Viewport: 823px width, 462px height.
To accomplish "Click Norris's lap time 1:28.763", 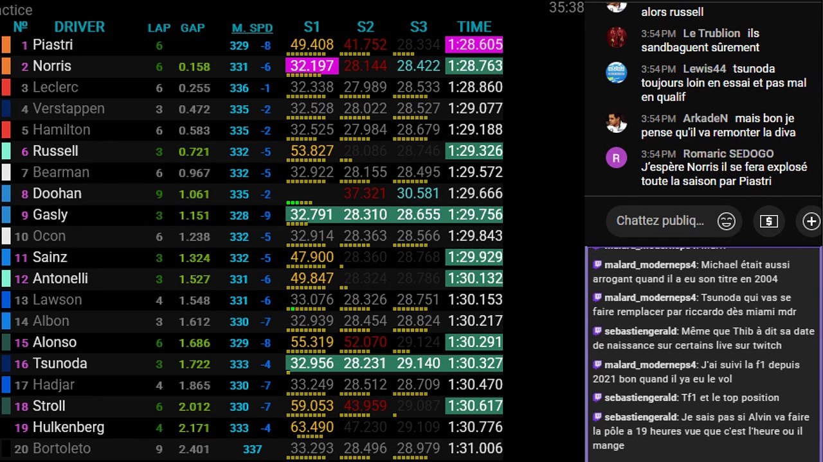I will point(474,66).
